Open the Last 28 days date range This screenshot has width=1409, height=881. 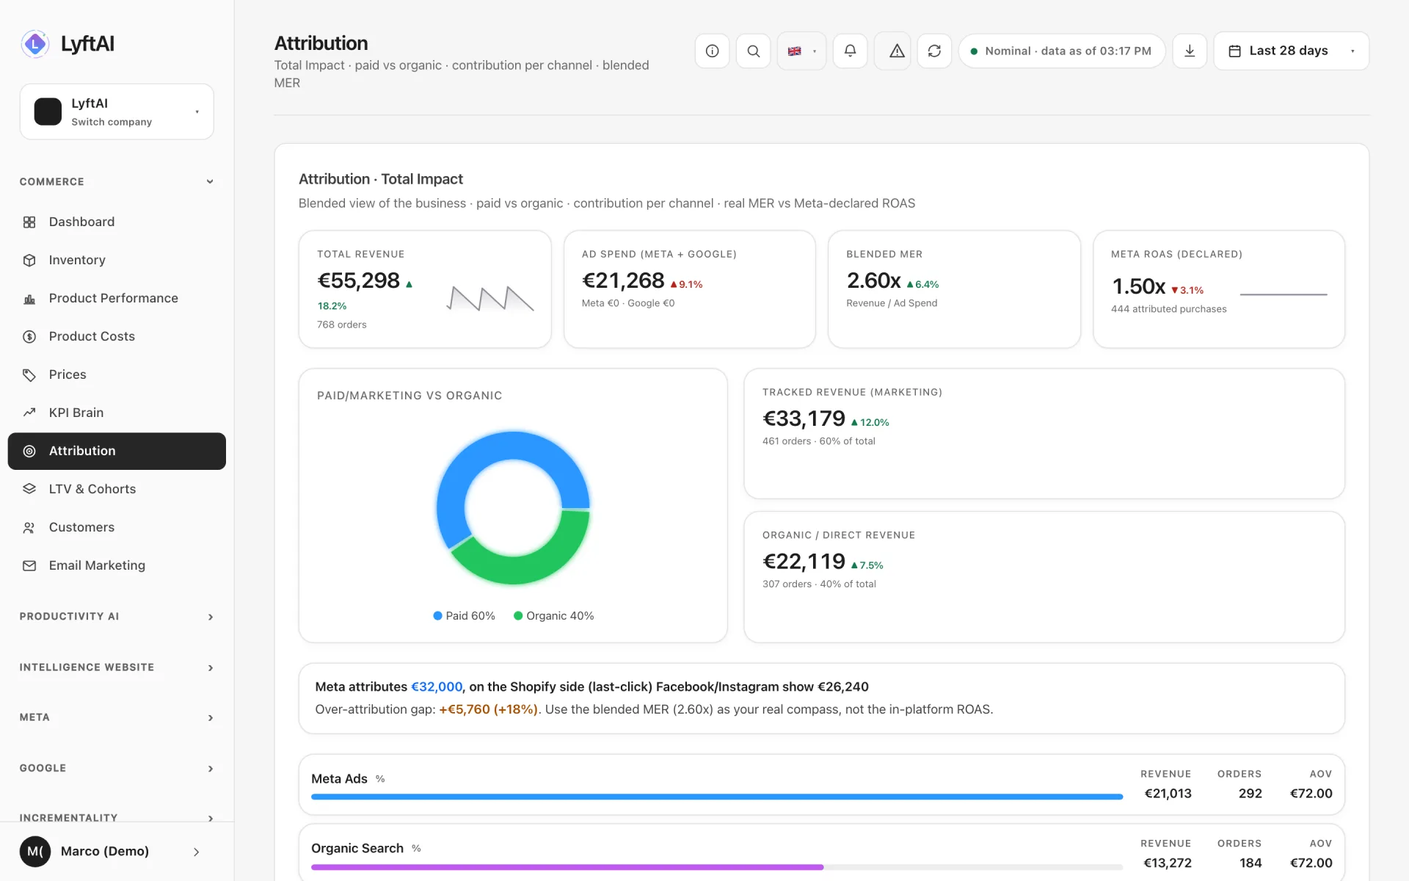point(1291,51)
